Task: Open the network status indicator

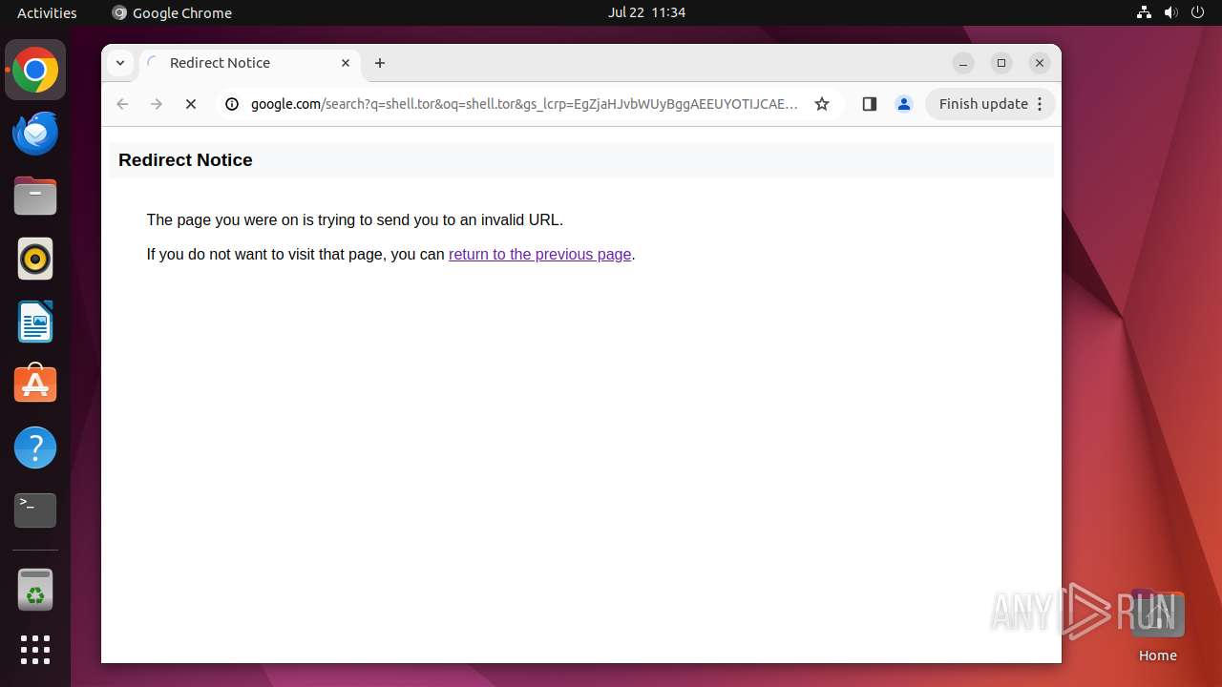Action: click(x=1145, y=12)
